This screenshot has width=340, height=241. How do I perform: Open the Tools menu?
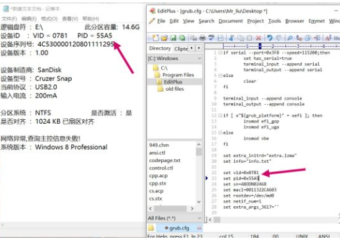[274, 21]
